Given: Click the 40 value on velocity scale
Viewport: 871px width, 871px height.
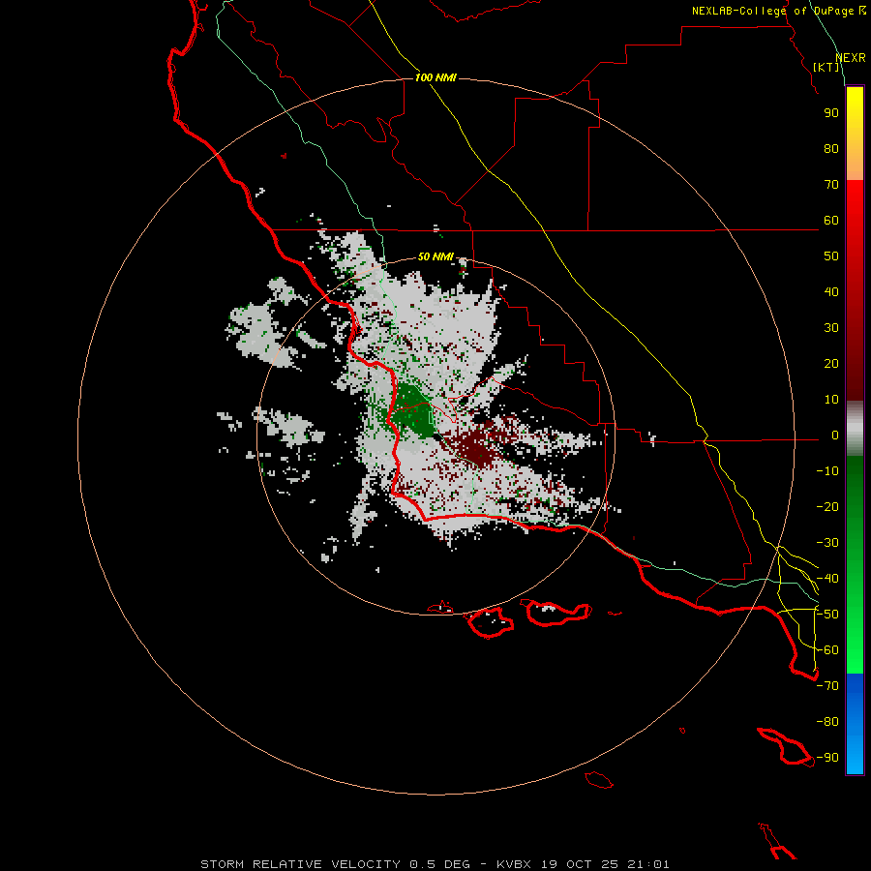Looking at the screenshot, I should pos(831,292).
